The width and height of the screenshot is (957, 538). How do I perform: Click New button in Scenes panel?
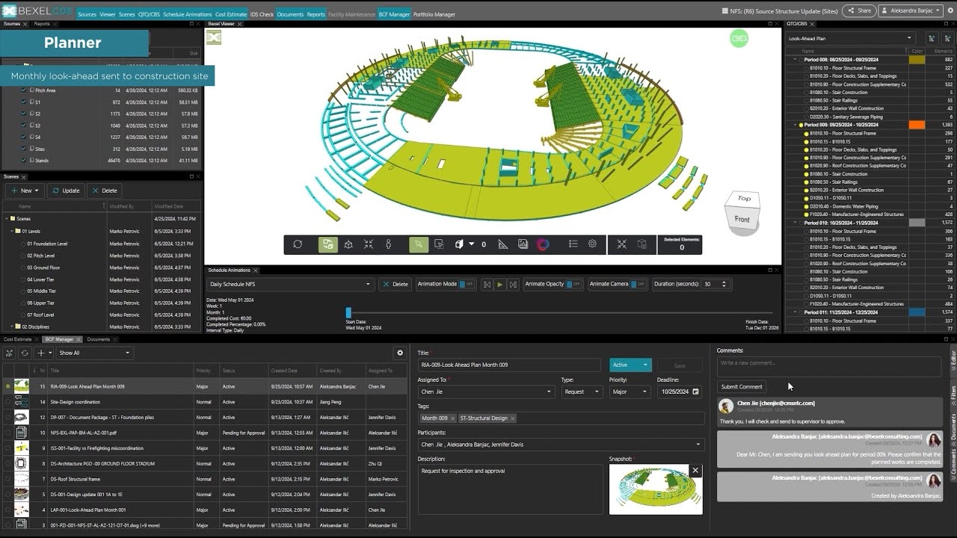pyautogui.click(x=25, y=191)
